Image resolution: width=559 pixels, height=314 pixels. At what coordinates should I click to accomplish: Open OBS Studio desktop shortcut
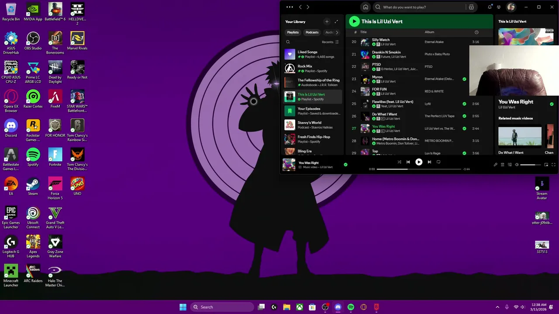tap(33, 41)
